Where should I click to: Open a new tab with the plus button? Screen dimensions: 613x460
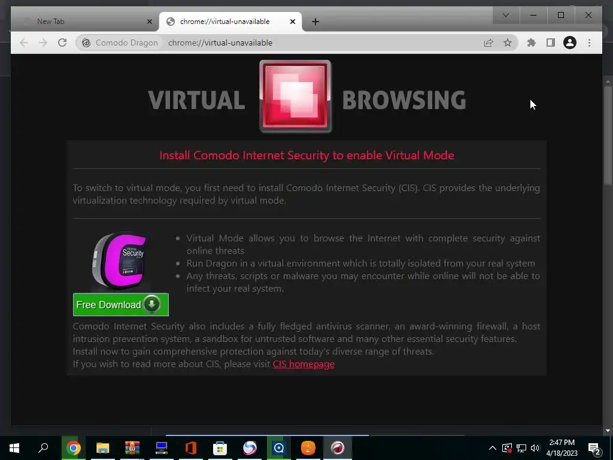click(315, 22)
